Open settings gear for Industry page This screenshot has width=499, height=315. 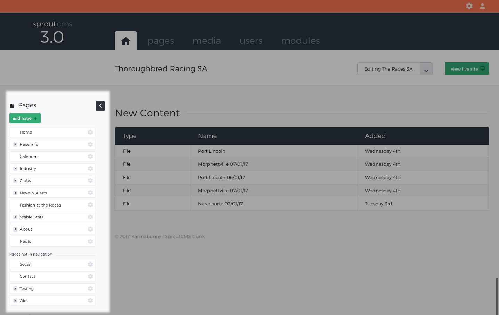[90, 169]
